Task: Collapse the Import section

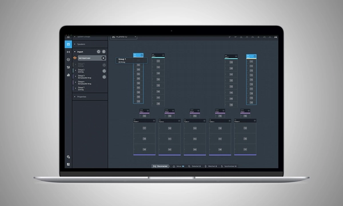Action: coord(75,52)
